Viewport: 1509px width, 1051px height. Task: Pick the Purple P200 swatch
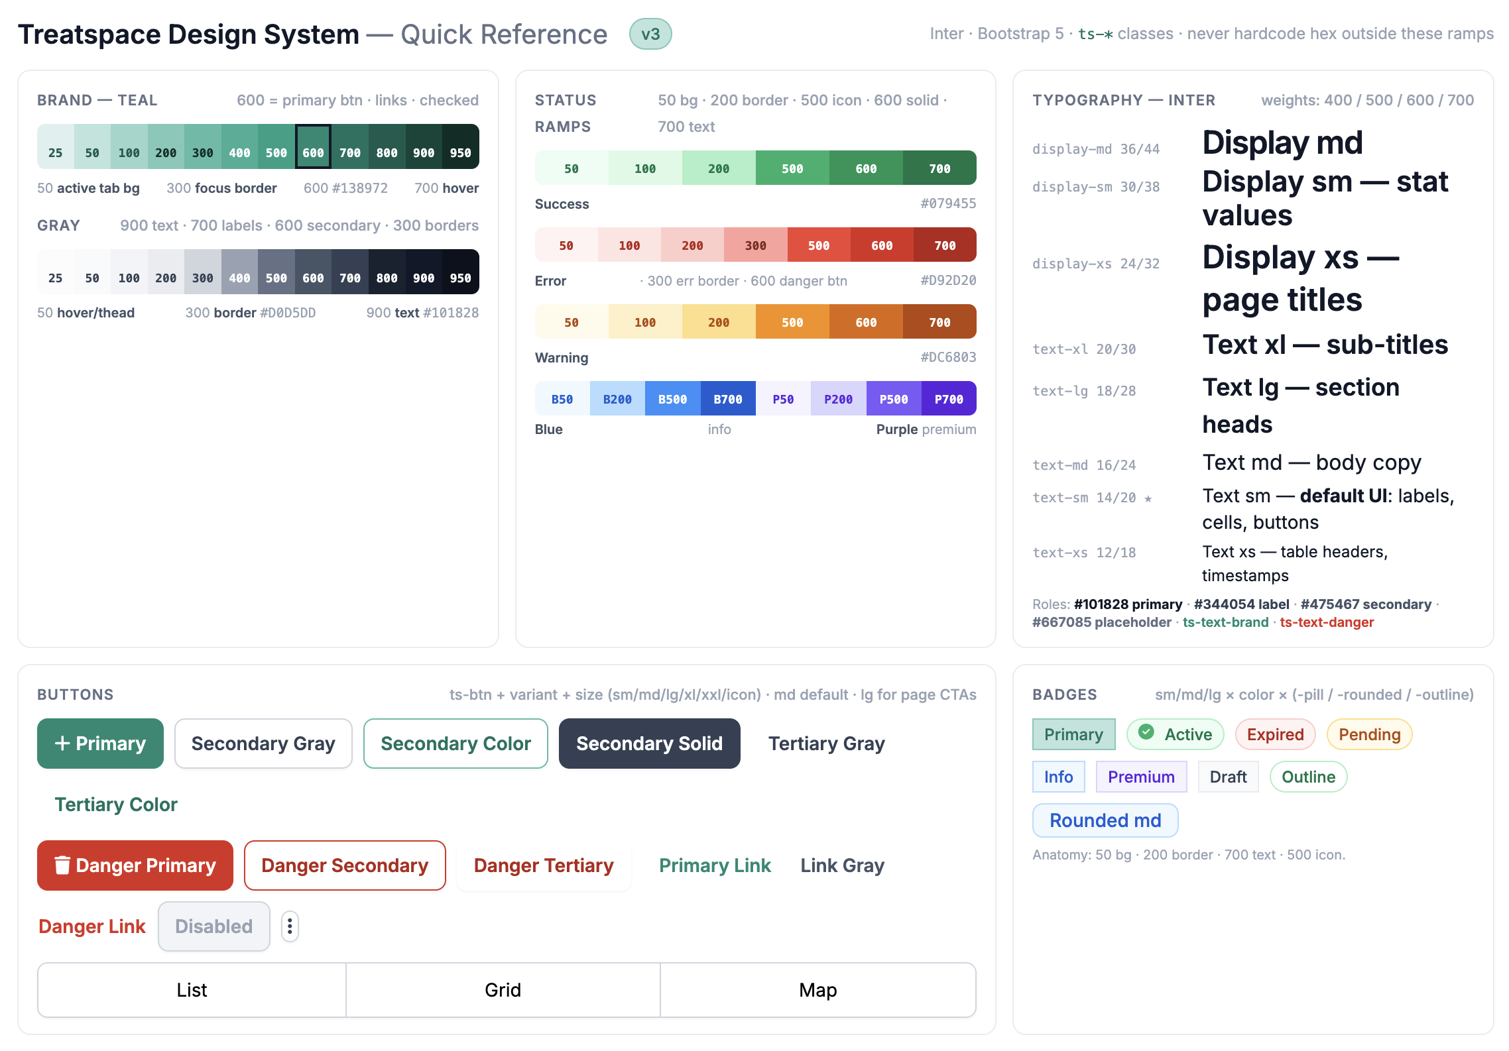click(839, 398)
